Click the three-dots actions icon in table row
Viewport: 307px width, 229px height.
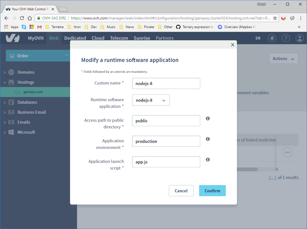click(287, 152)
